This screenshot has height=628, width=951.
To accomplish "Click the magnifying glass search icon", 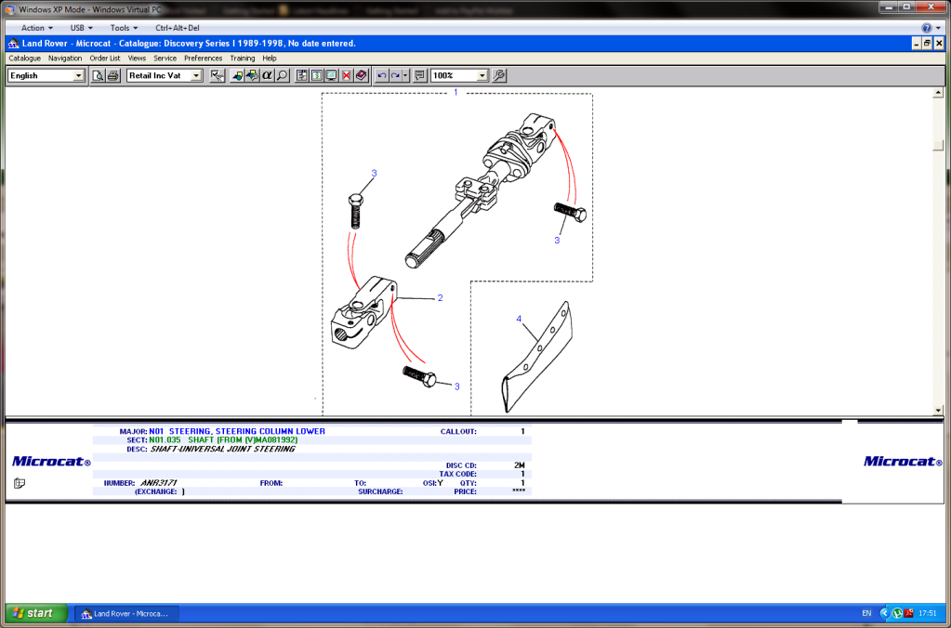I will (282, 76).
